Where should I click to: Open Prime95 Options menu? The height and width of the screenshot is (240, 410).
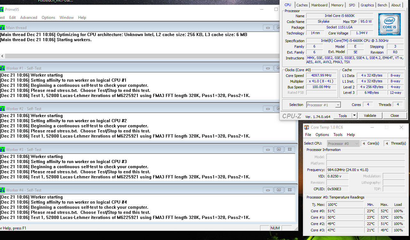[x=48, y=18]
